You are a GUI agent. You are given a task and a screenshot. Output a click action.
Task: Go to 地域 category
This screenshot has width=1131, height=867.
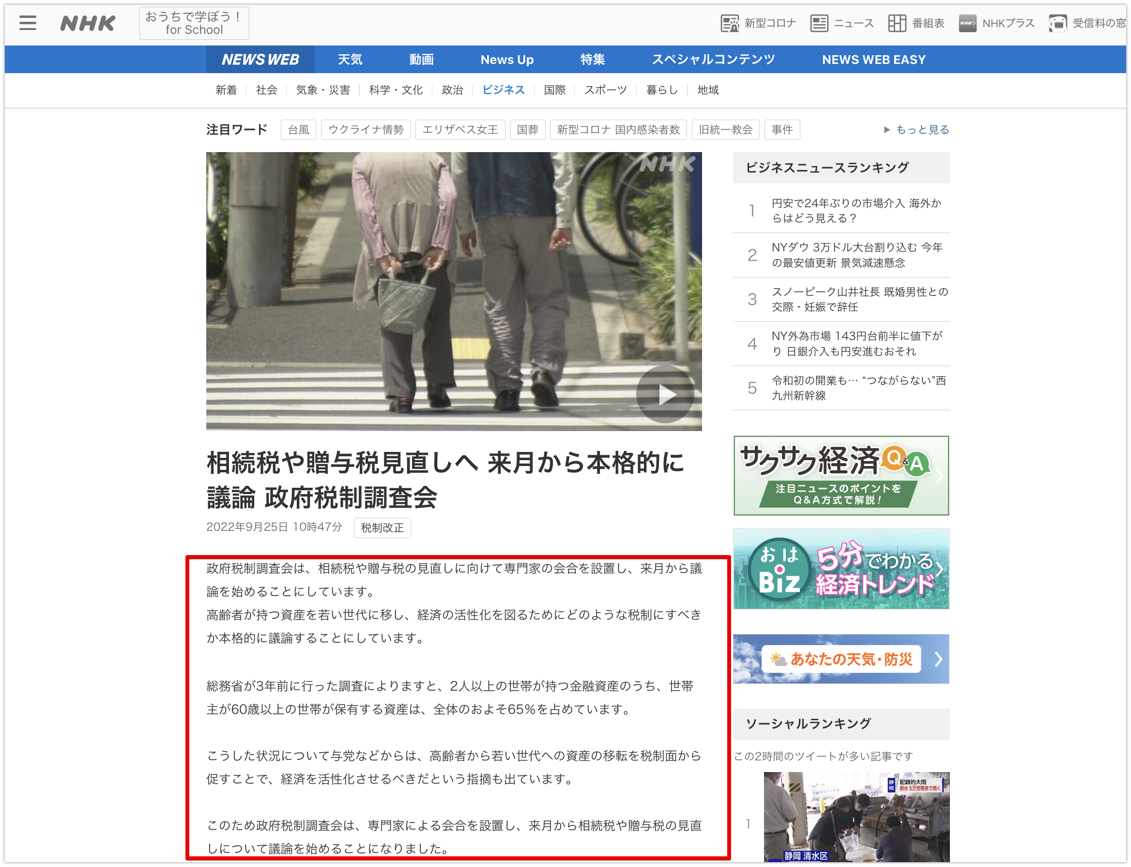(x=707, y=90)
